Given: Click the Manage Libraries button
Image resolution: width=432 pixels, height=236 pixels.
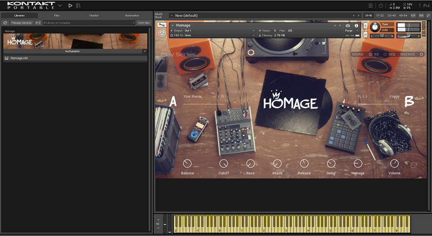Looking at the screenshot, I should point(22,22).
